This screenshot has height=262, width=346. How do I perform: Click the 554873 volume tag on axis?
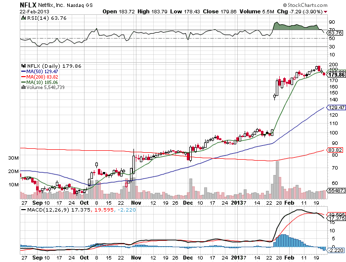pos(337,190)
